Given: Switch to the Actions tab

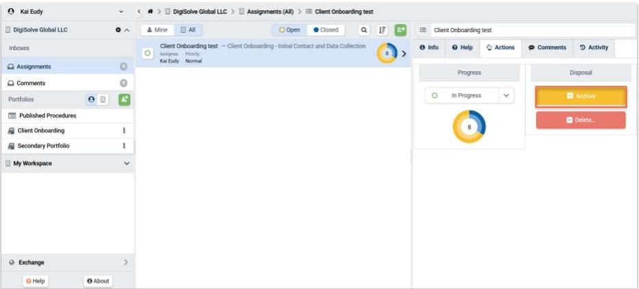Looking at the screenshot, I should pyautogui.click(x=501, y=48).
